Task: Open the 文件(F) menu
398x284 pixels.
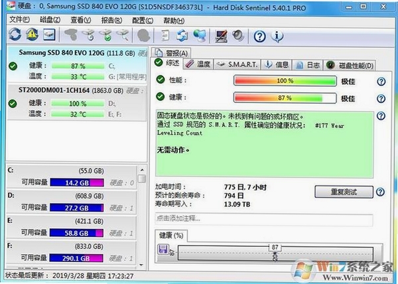Action: click(19, 19)
